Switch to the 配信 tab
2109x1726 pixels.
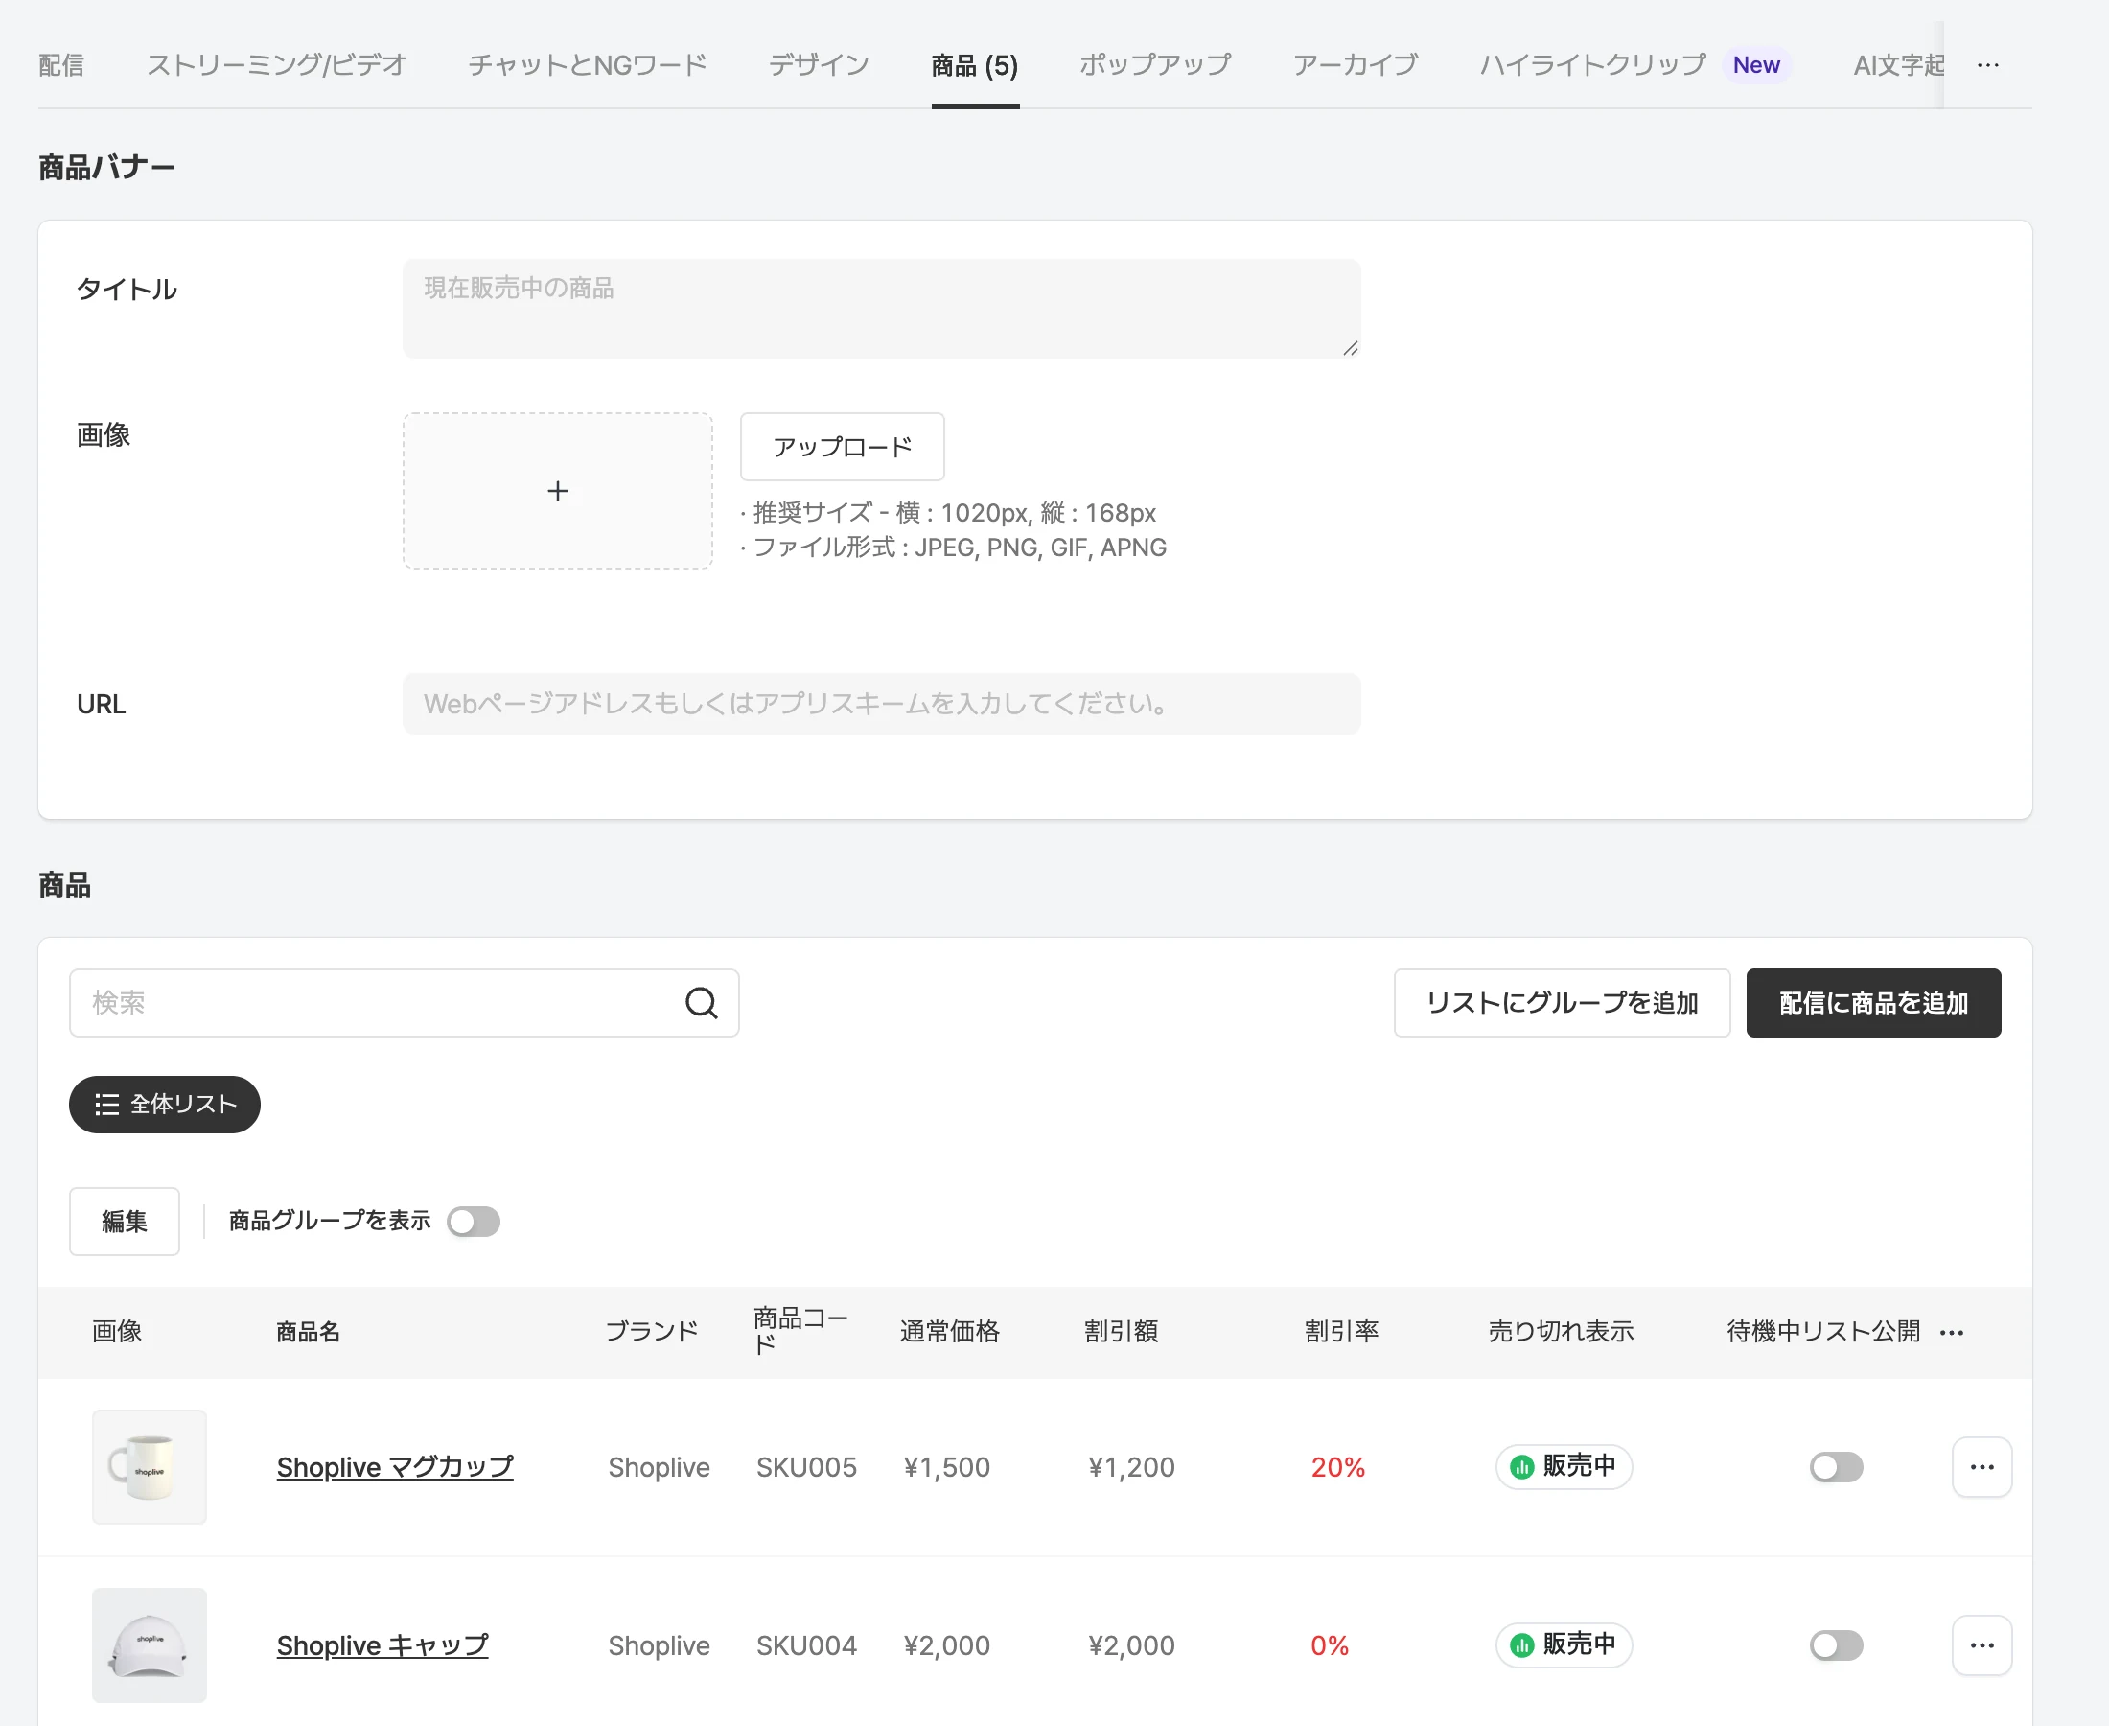pos(60,64)
